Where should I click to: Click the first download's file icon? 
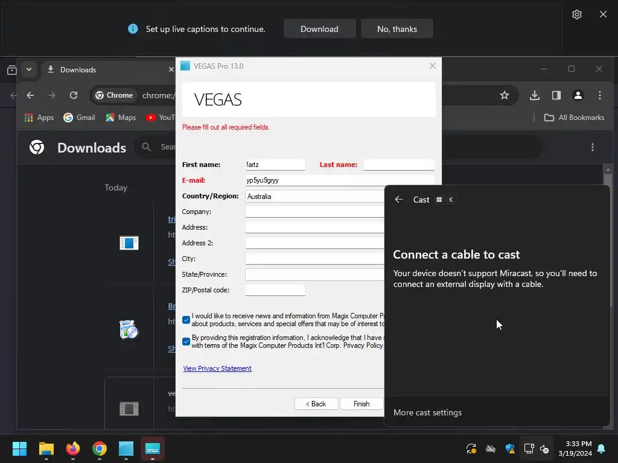coord(129,243)
